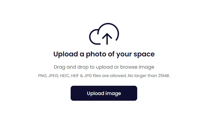Click the word 'Upload' in the heading

point(66,54)
